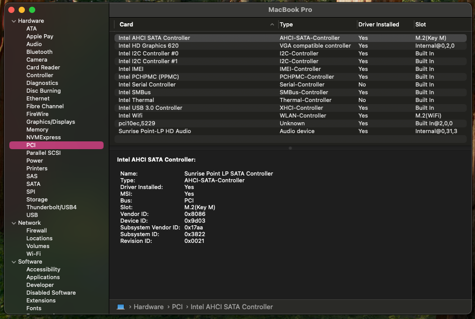
Task: Sort table by Card column header
Action: [196, 24]
